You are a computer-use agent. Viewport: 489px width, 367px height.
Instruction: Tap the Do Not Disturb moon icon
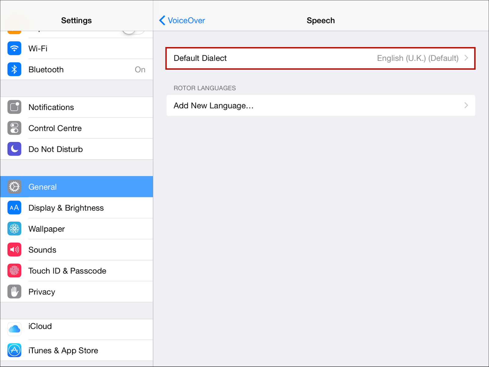pyautogui.click(x=14, y=149)
